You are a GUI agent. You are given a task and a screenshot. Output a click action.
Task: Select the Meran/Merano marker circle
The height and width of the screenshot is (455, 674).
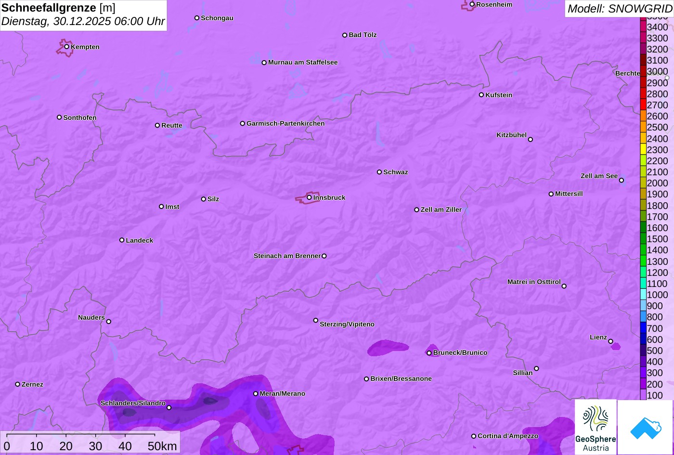point(256,394)
